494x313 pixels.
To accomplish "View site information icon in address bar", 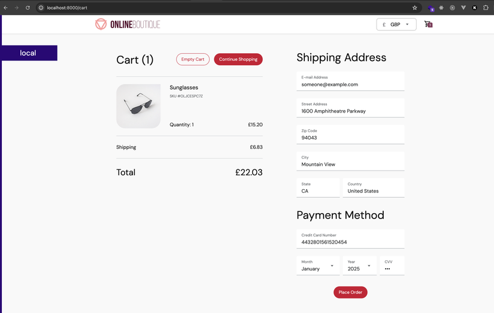I will [x=41, y=8].
